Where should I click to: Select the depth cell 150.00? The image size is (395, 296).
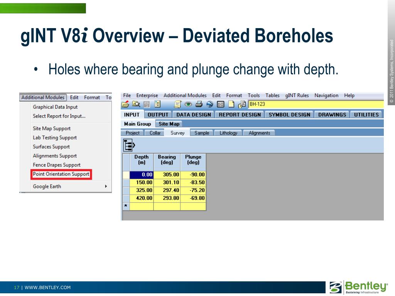click(142, 182)
